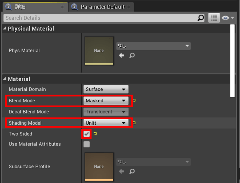Open the Material Domain Surface dropdown

(106, 89)
